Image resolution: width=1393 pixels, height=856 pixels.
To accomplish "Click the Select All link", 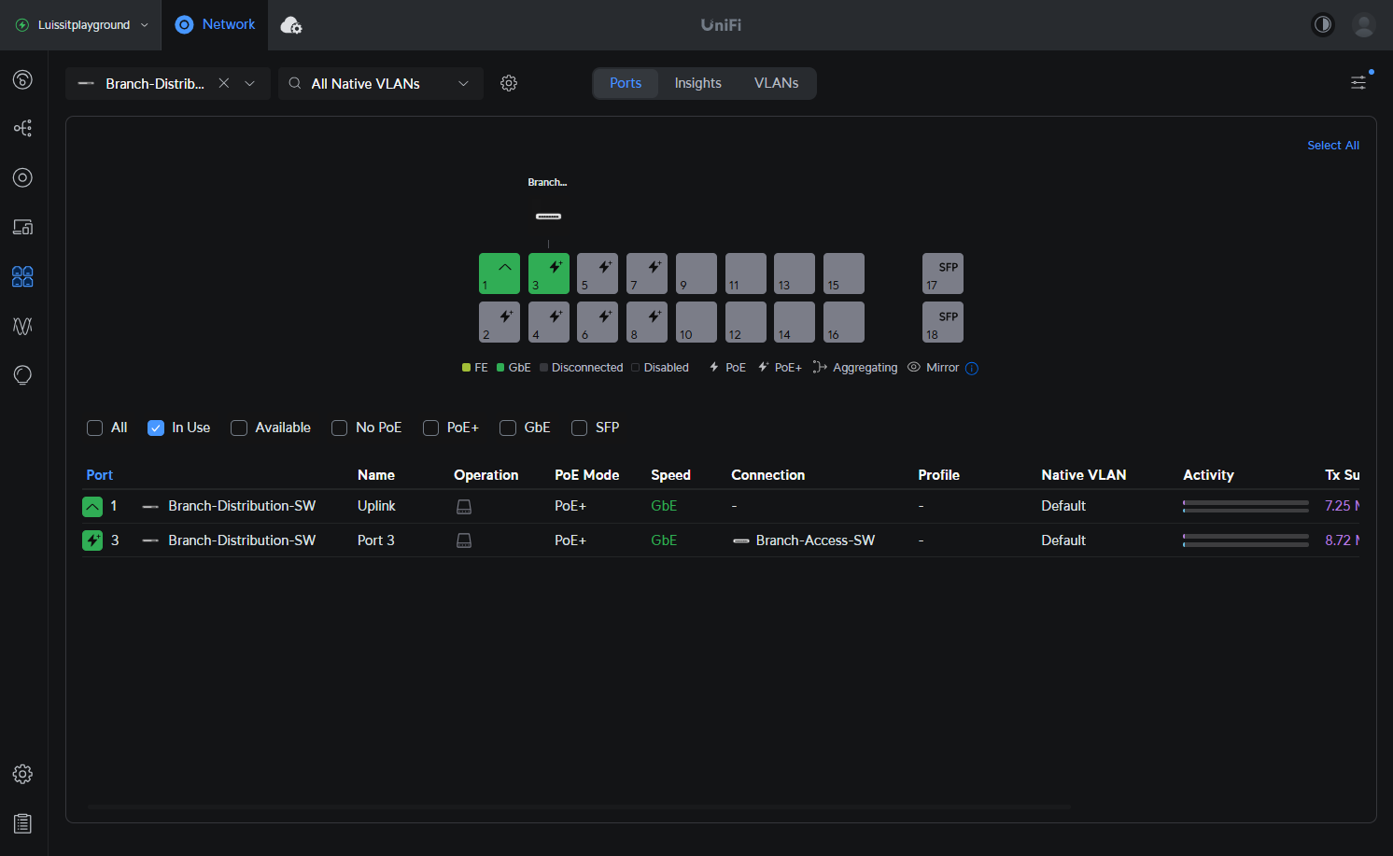I will pyautogui.click(x=1333, y=145).
